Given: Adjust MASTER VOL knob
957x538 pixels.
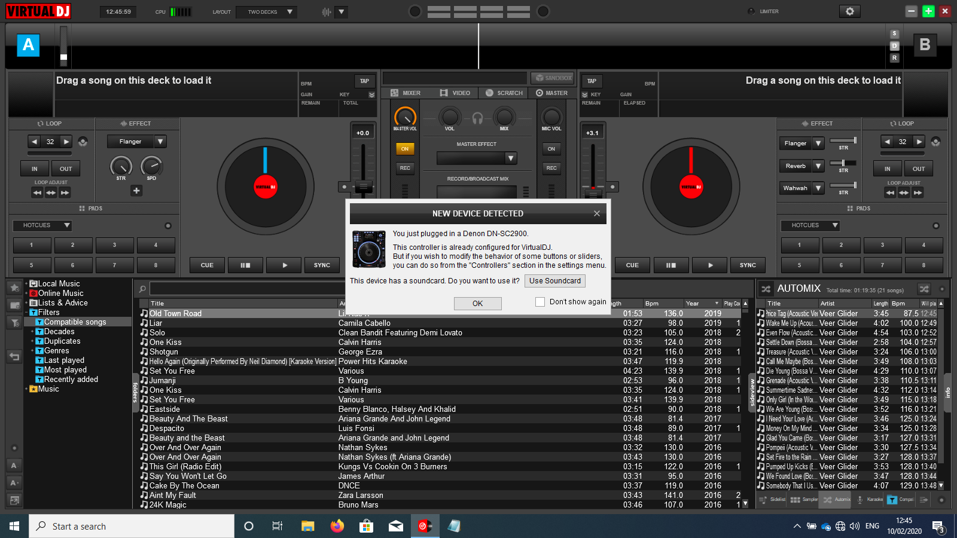Looking at the screenshot, I should coord(405,117).
